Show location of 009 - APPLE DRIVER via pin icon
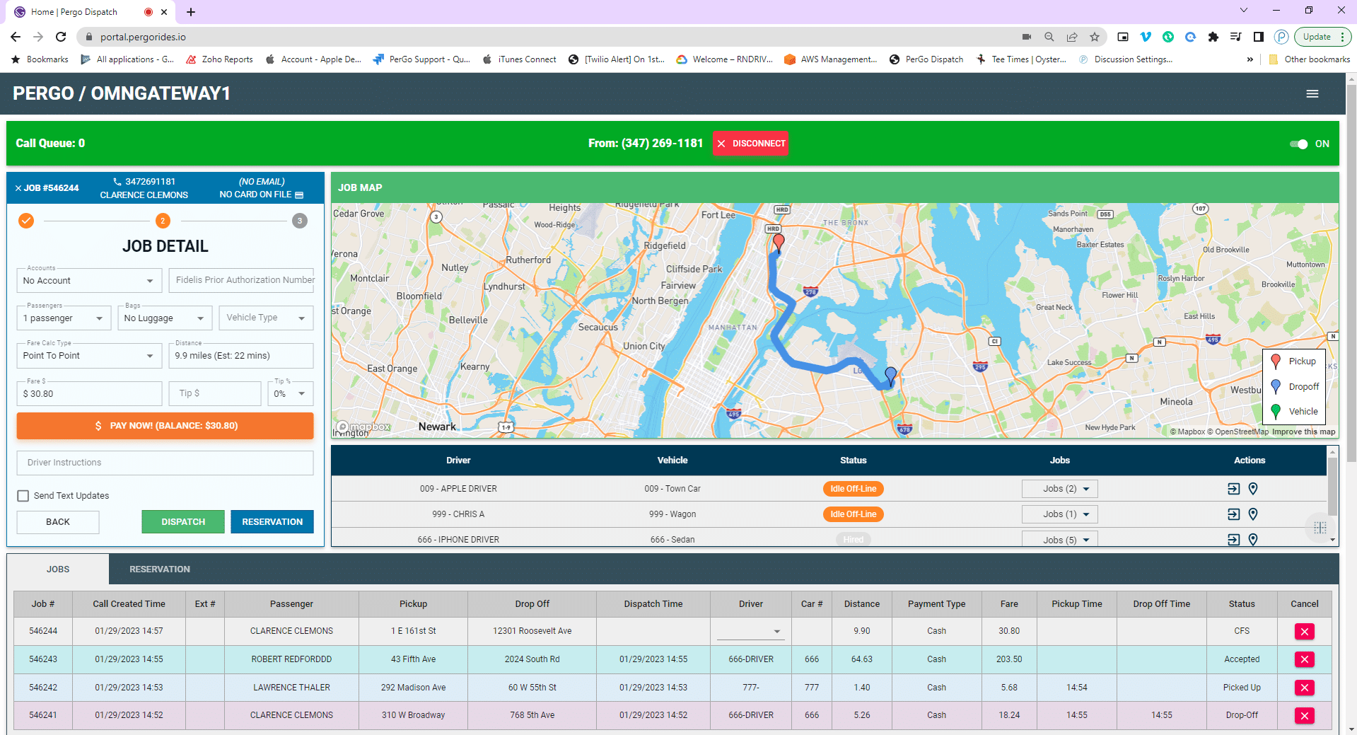The image size is (1357, 735). [1253, 488]
